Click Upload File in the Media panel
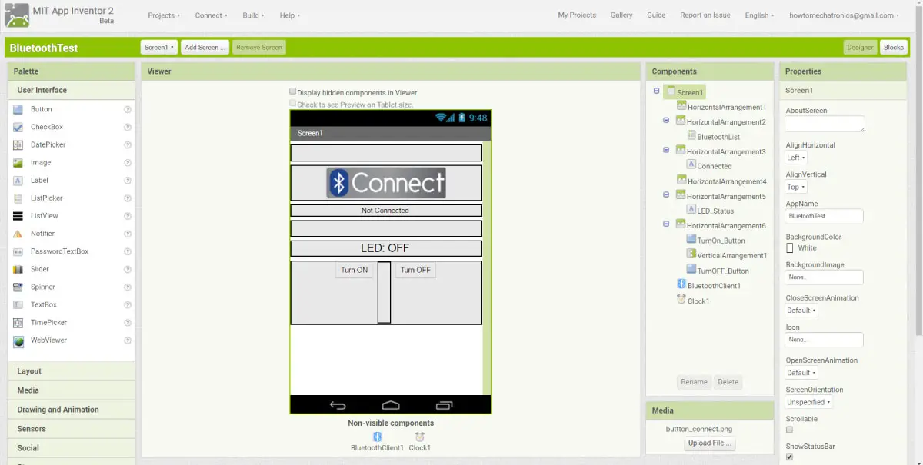This screenshot has width=923, height=465. (708, 443)
